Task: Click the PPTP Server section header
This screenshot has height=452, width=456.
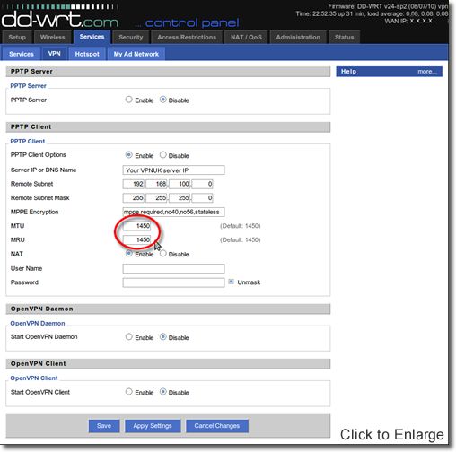Action: (168, 72)
